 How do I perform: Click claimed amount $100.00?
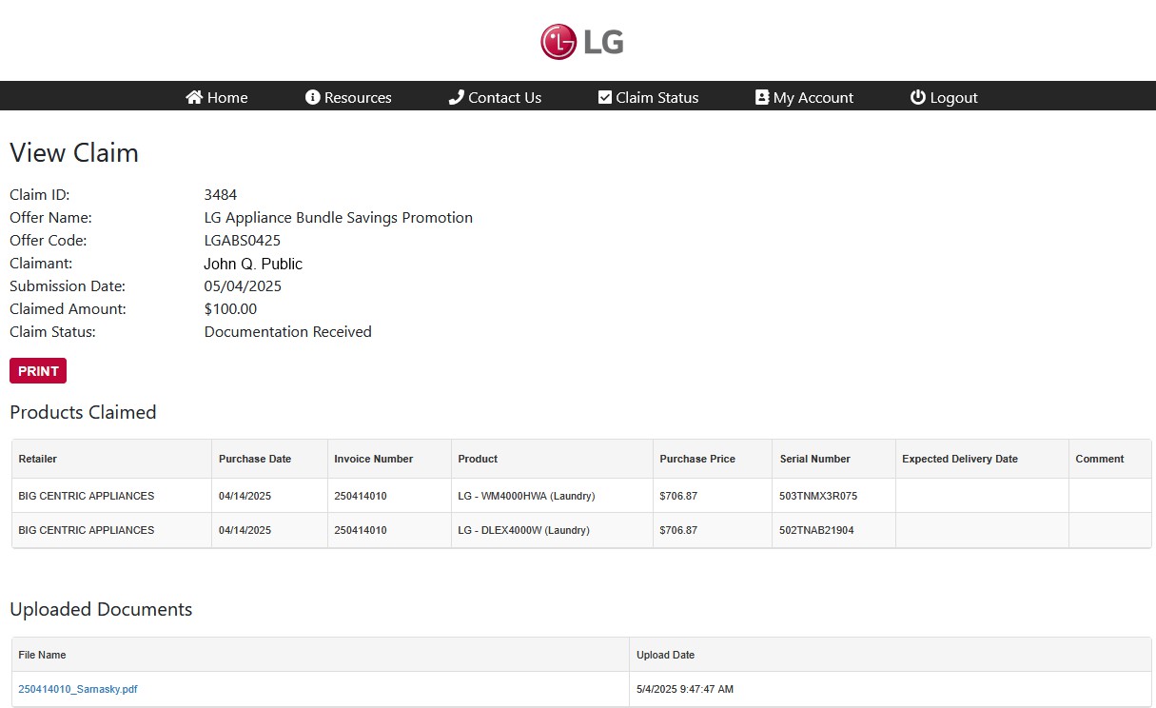coord(230,309)
